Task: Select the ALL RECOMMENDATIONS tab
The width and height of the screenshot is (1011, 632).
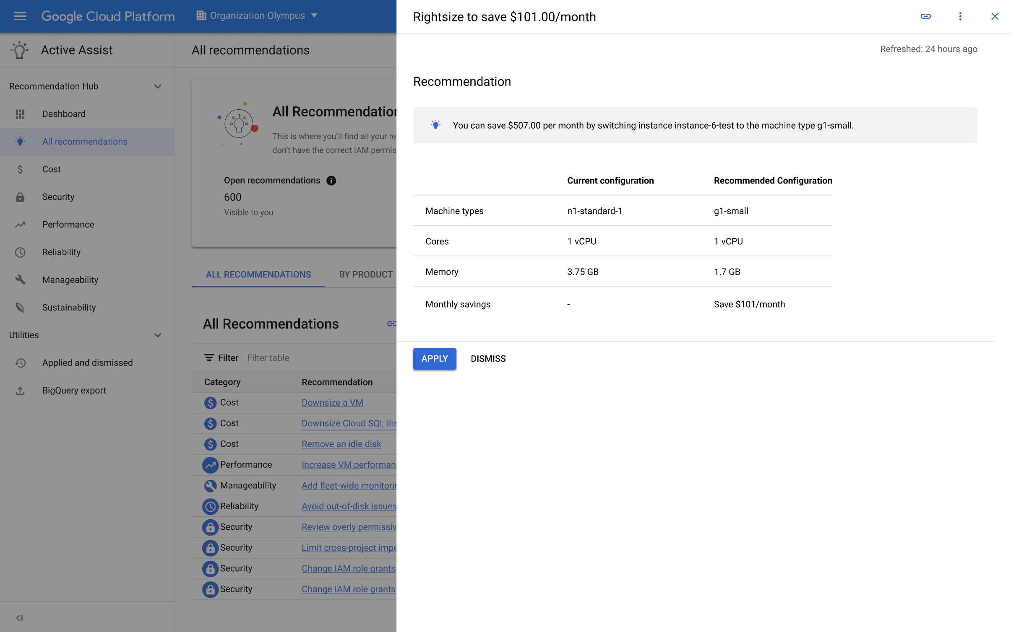Action: pyautogui.click(x=258, y=274)
